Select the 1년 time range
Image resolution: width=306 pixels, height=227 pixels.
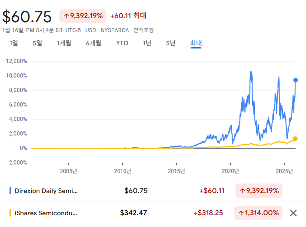click(147, 43)
